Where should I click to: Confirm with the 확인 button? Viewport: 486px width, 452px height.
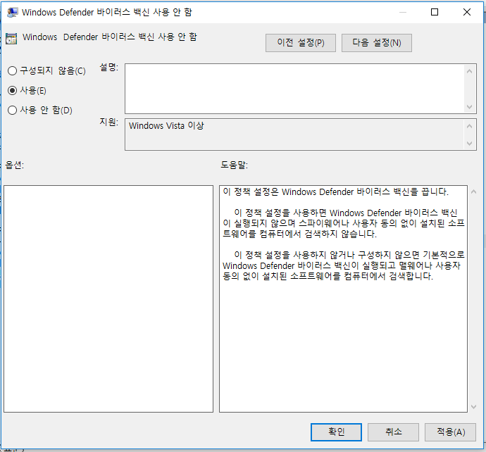[x=336, y=432]
